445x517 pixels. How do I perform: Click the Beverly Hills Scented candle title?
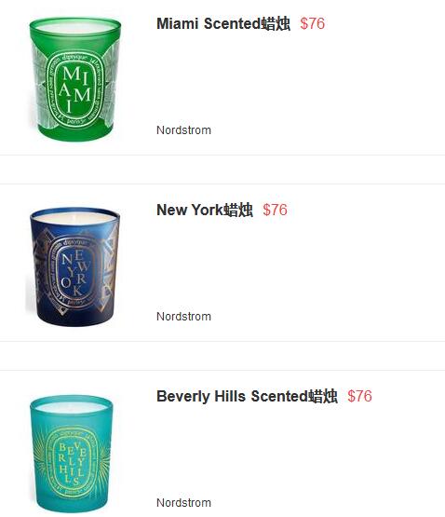click(x=247, y=396)
